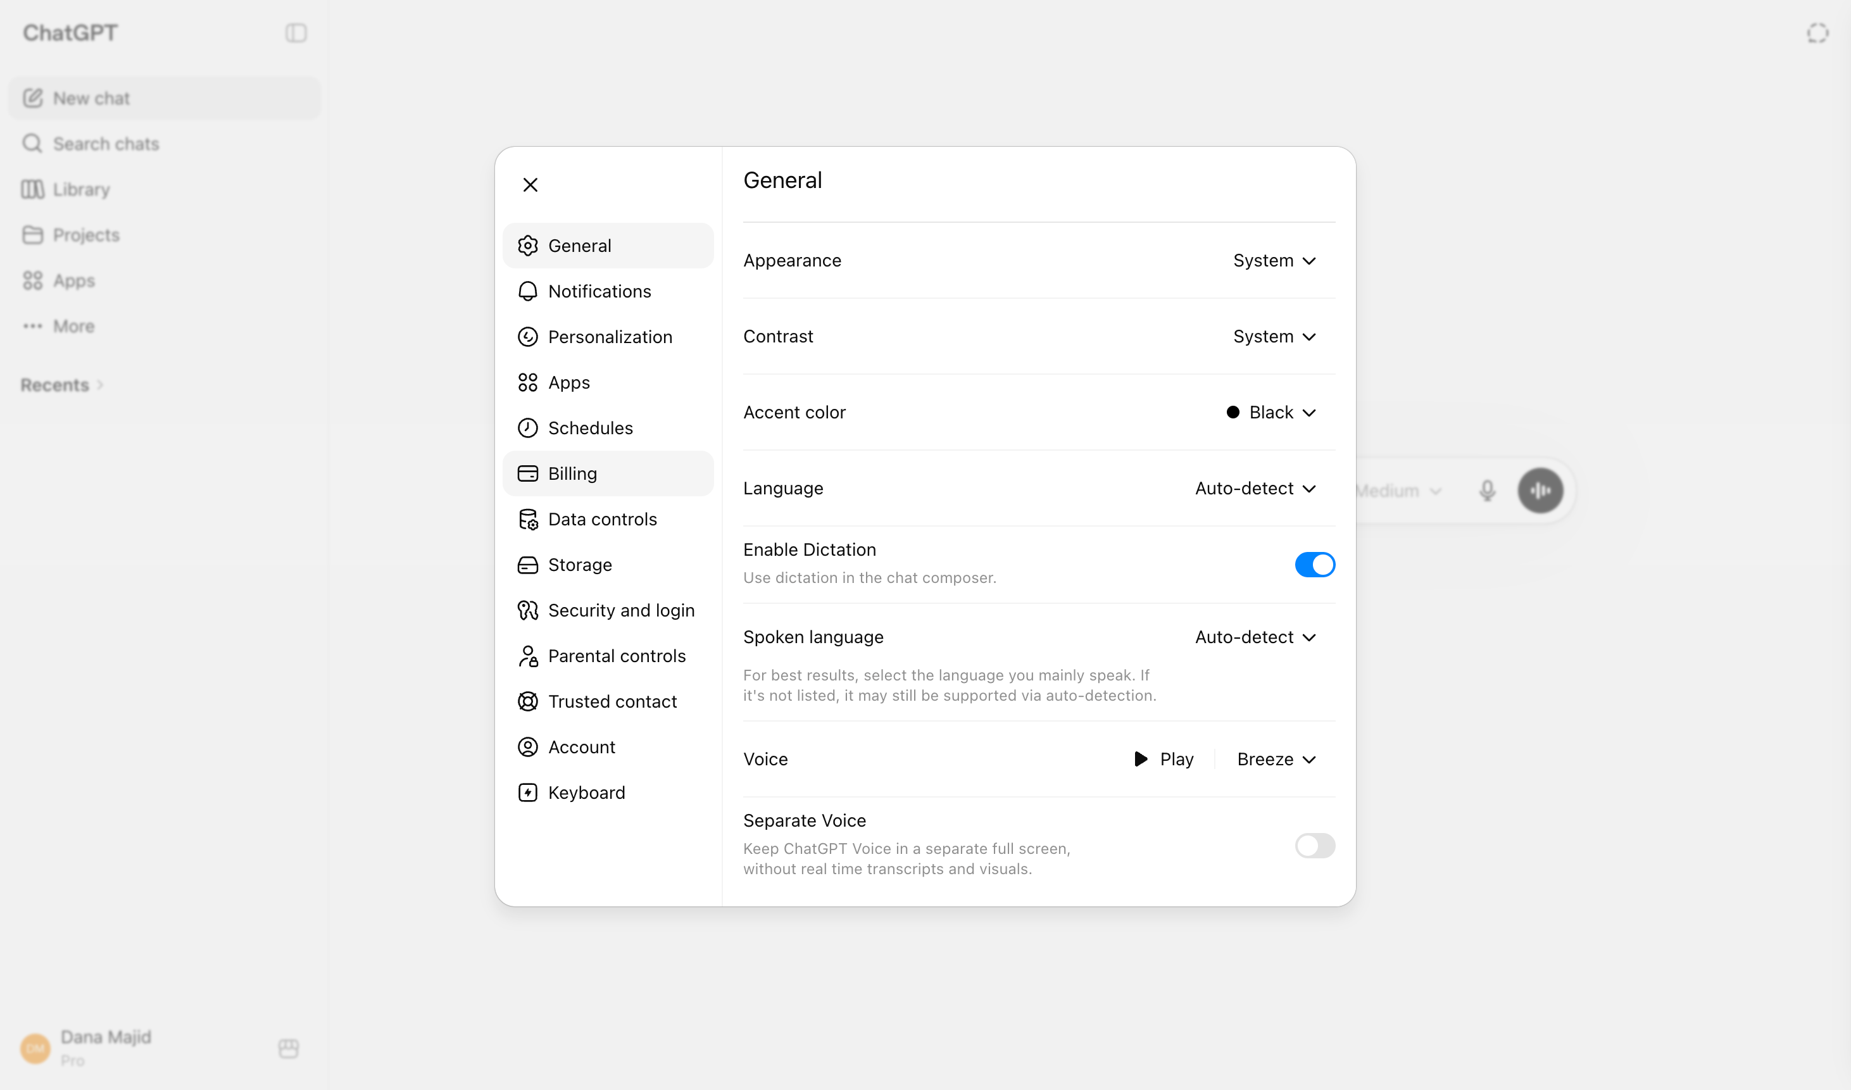The width and height of the screenshot is (1851, 1090).
Task: Expand the Recents section chevron
Action: pos(100,385)
